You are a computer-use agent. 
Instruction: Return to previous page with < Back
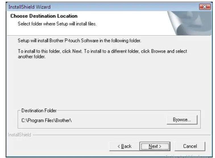click(x=125, y=146)
